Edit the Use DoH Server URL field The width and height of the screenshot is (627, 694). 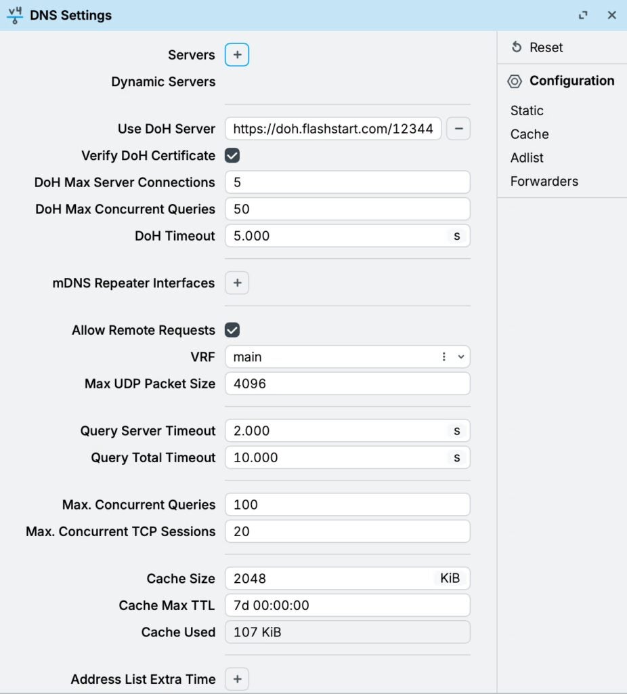(x=333, y=129)
